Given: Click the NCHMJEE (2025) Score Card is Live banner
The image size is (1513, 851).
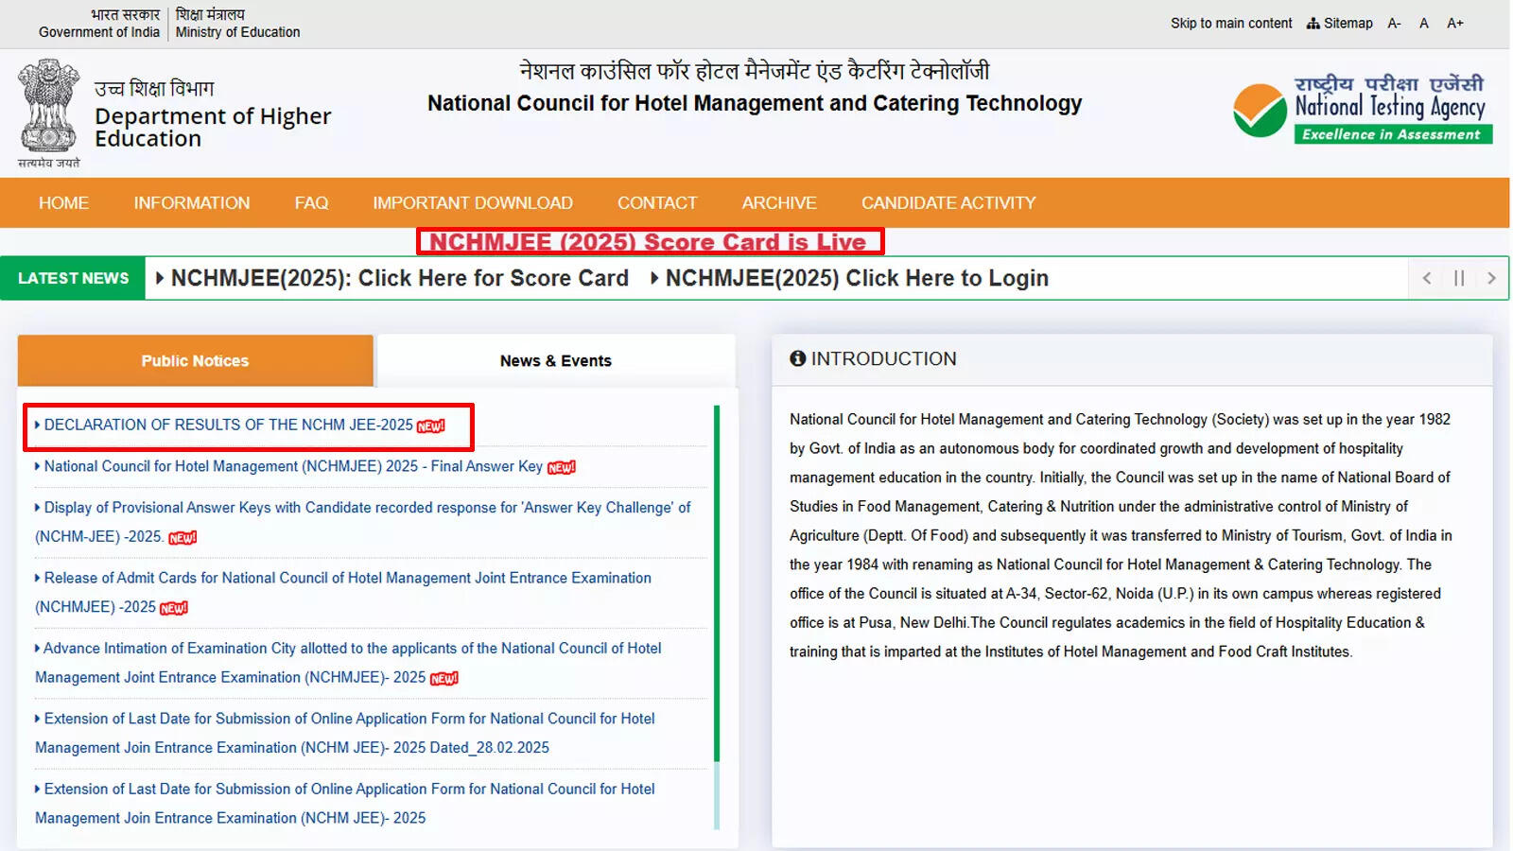Looking at the screenshot, I should click(650, 242).
